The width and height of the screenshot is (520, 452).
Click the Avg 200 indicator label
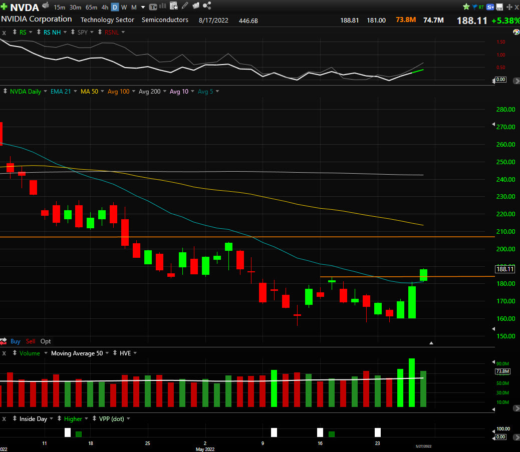point(149,92)
